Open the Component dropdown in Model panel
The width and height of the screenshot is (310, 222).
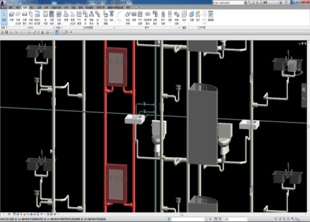pyautogui.click(x=184, y=17)
